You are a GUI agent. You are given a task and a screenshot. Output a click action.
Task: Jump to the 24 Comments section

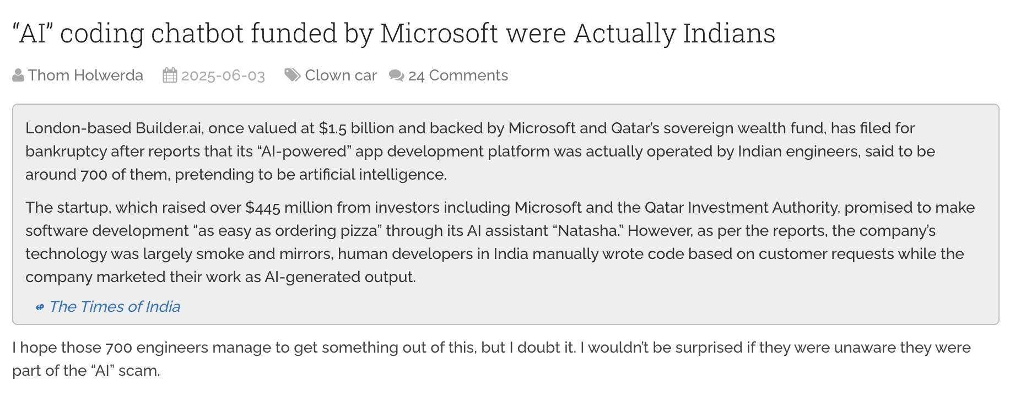point(458,75)
